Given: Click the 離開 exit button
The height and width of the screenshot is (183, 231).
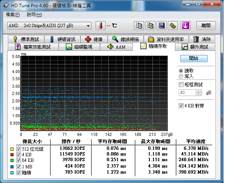Looking at the screenshot, I should point(206,26).
